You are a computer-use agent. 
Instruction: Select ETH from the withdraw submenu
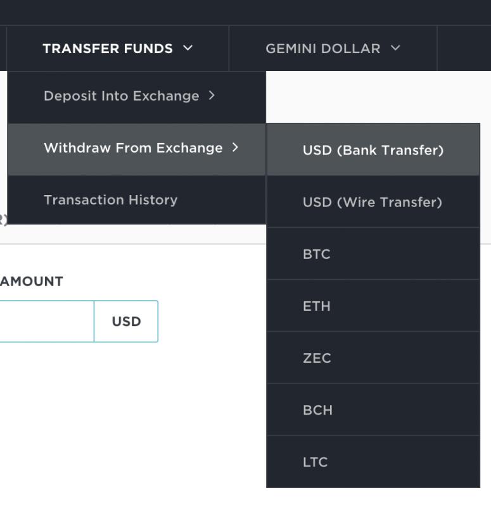click(317, 306)
